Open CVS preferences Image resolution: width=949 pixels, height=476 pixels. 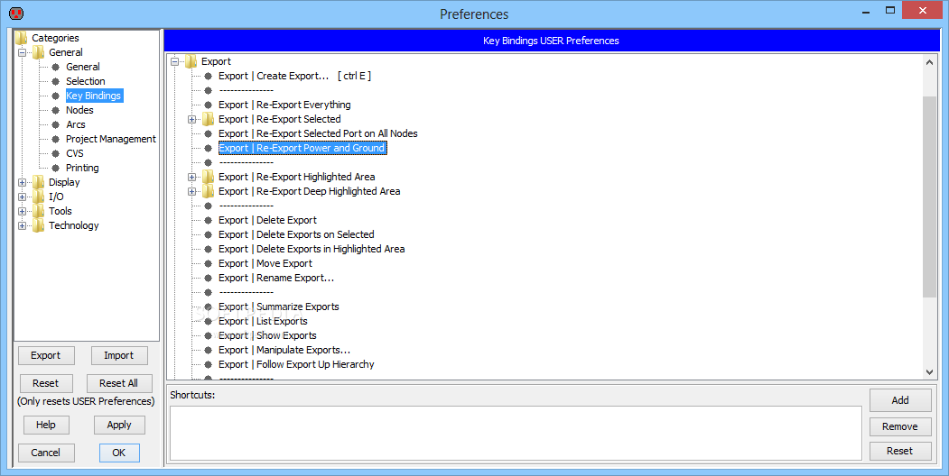[74, 153]
